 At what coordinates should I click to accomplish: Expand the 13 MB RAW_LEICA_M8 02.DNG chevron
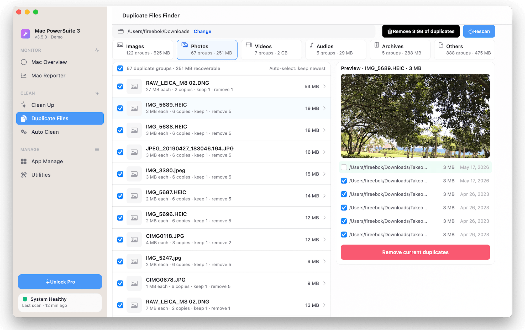[x=324, y=305]
